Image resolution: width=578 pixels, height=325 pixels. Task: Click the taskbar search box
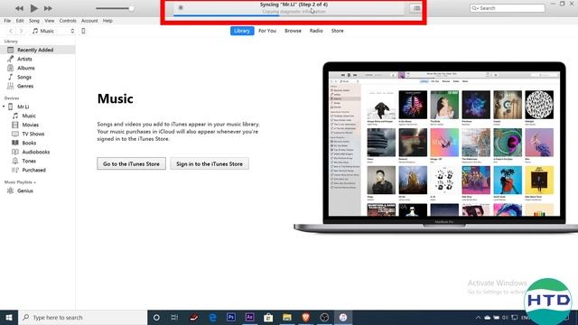click(82, 317)
